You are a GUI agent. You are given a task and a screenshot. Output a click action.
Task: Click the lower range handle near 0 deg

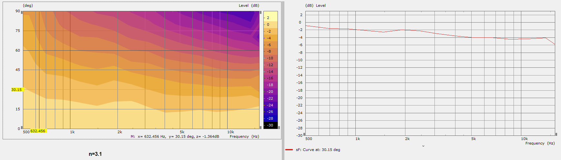(22, 127)
